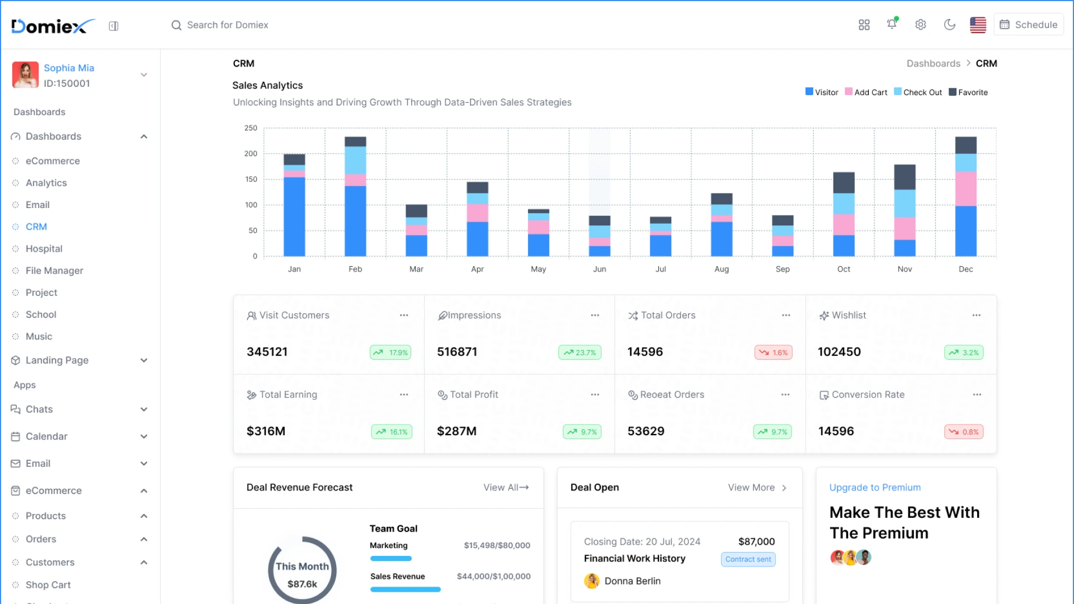Click the eCommerce bag icon in Apps

16,491
